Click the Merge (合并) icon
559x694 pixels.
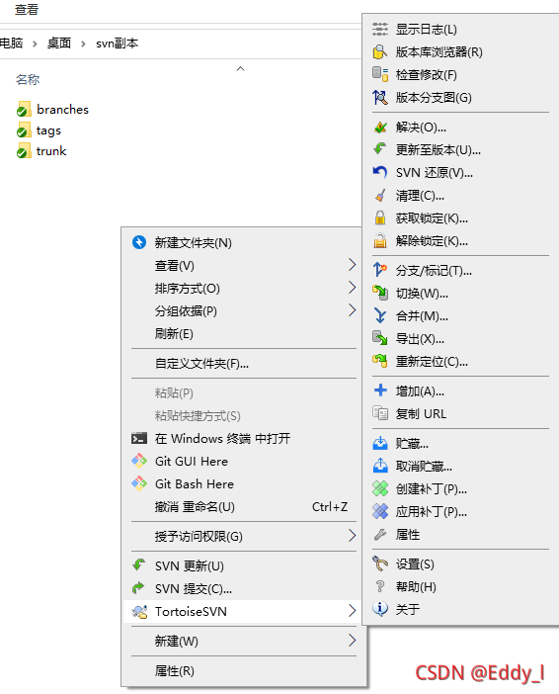click(380, 315)
